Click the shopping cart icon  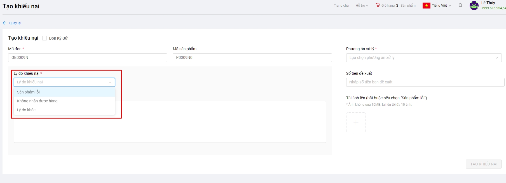(378, 5)
